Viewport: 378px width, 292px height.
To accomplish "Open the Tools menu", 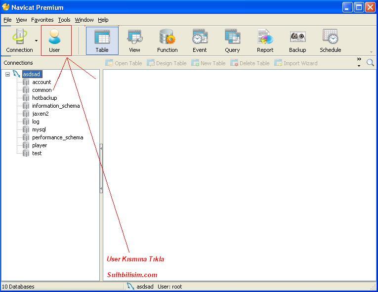I will [x=64, y=20].
